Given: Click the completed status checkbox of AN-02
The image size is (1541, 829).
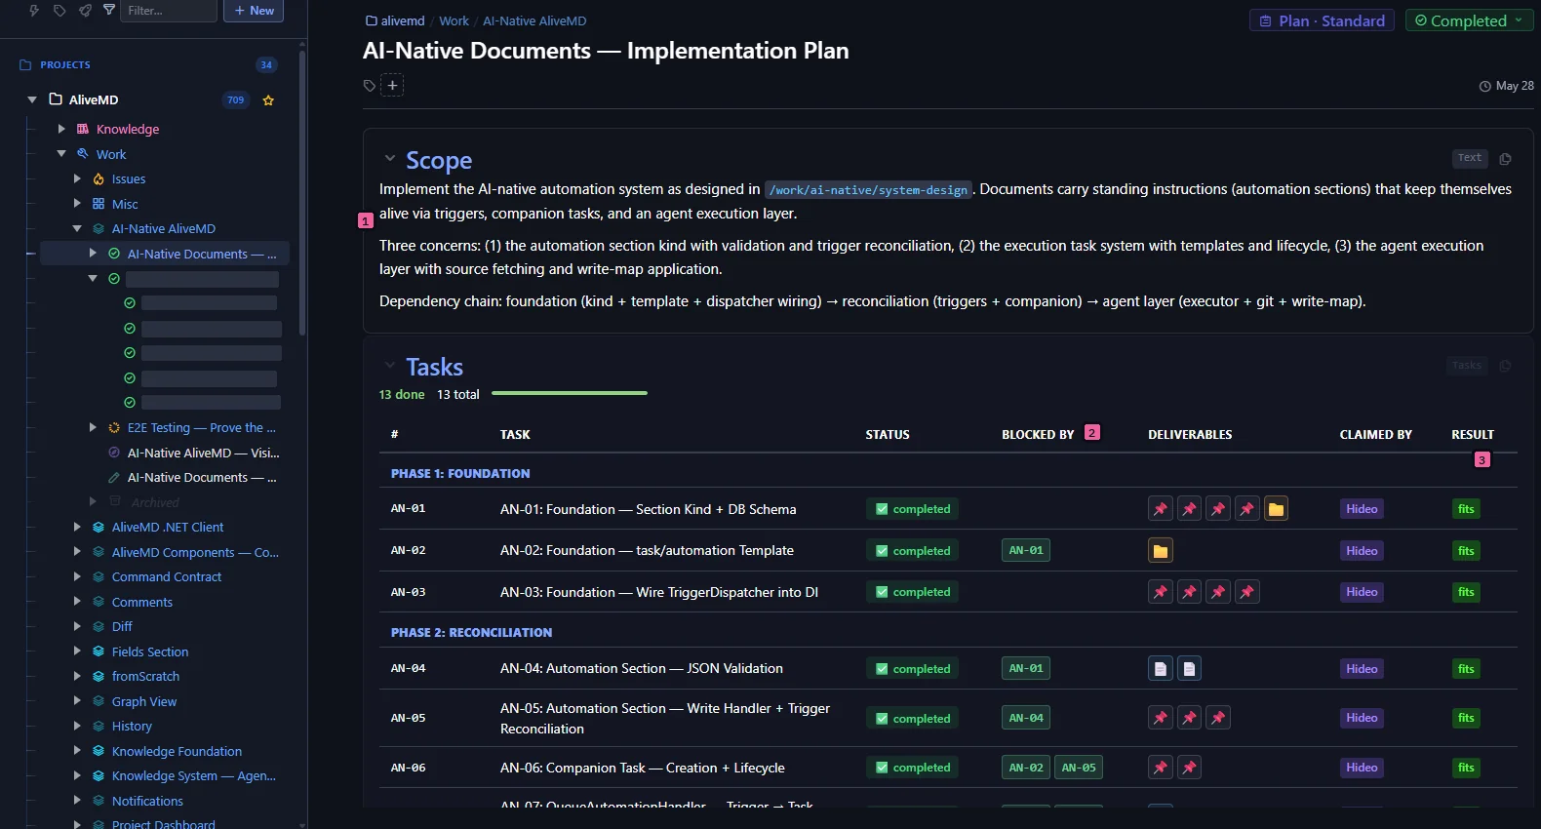Looking at the screenshot, I should (882, 551).
